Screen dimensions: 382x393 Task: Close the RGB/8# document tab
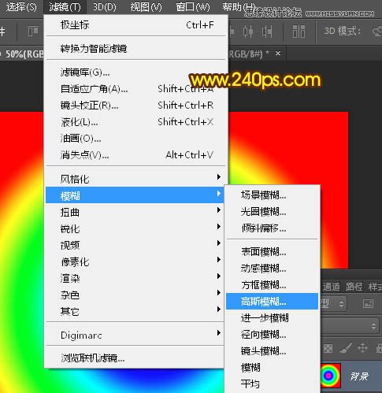pos(278,54)
